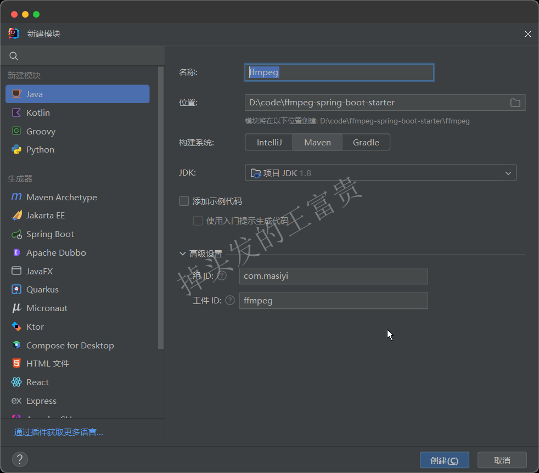The height and width of the screenshot is (473, 539).
Task: Choose the Spring Boot generator icon
Action: [x=16, y=234]
